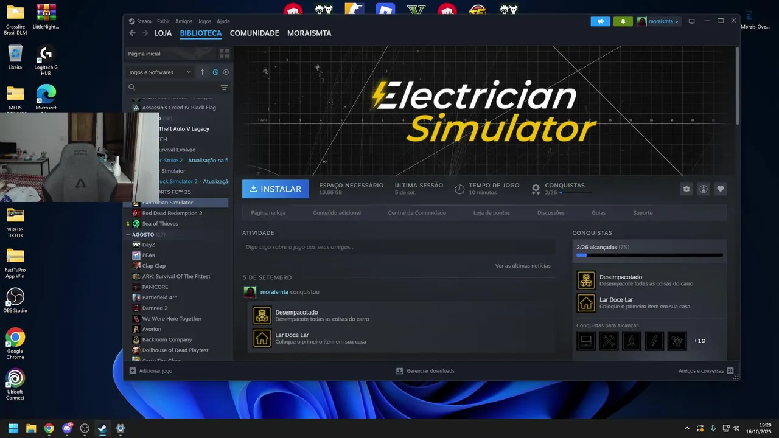Switch to Big Picture mode icon
The width and height of the screenshot is (779, 438).
click(691, 21)
